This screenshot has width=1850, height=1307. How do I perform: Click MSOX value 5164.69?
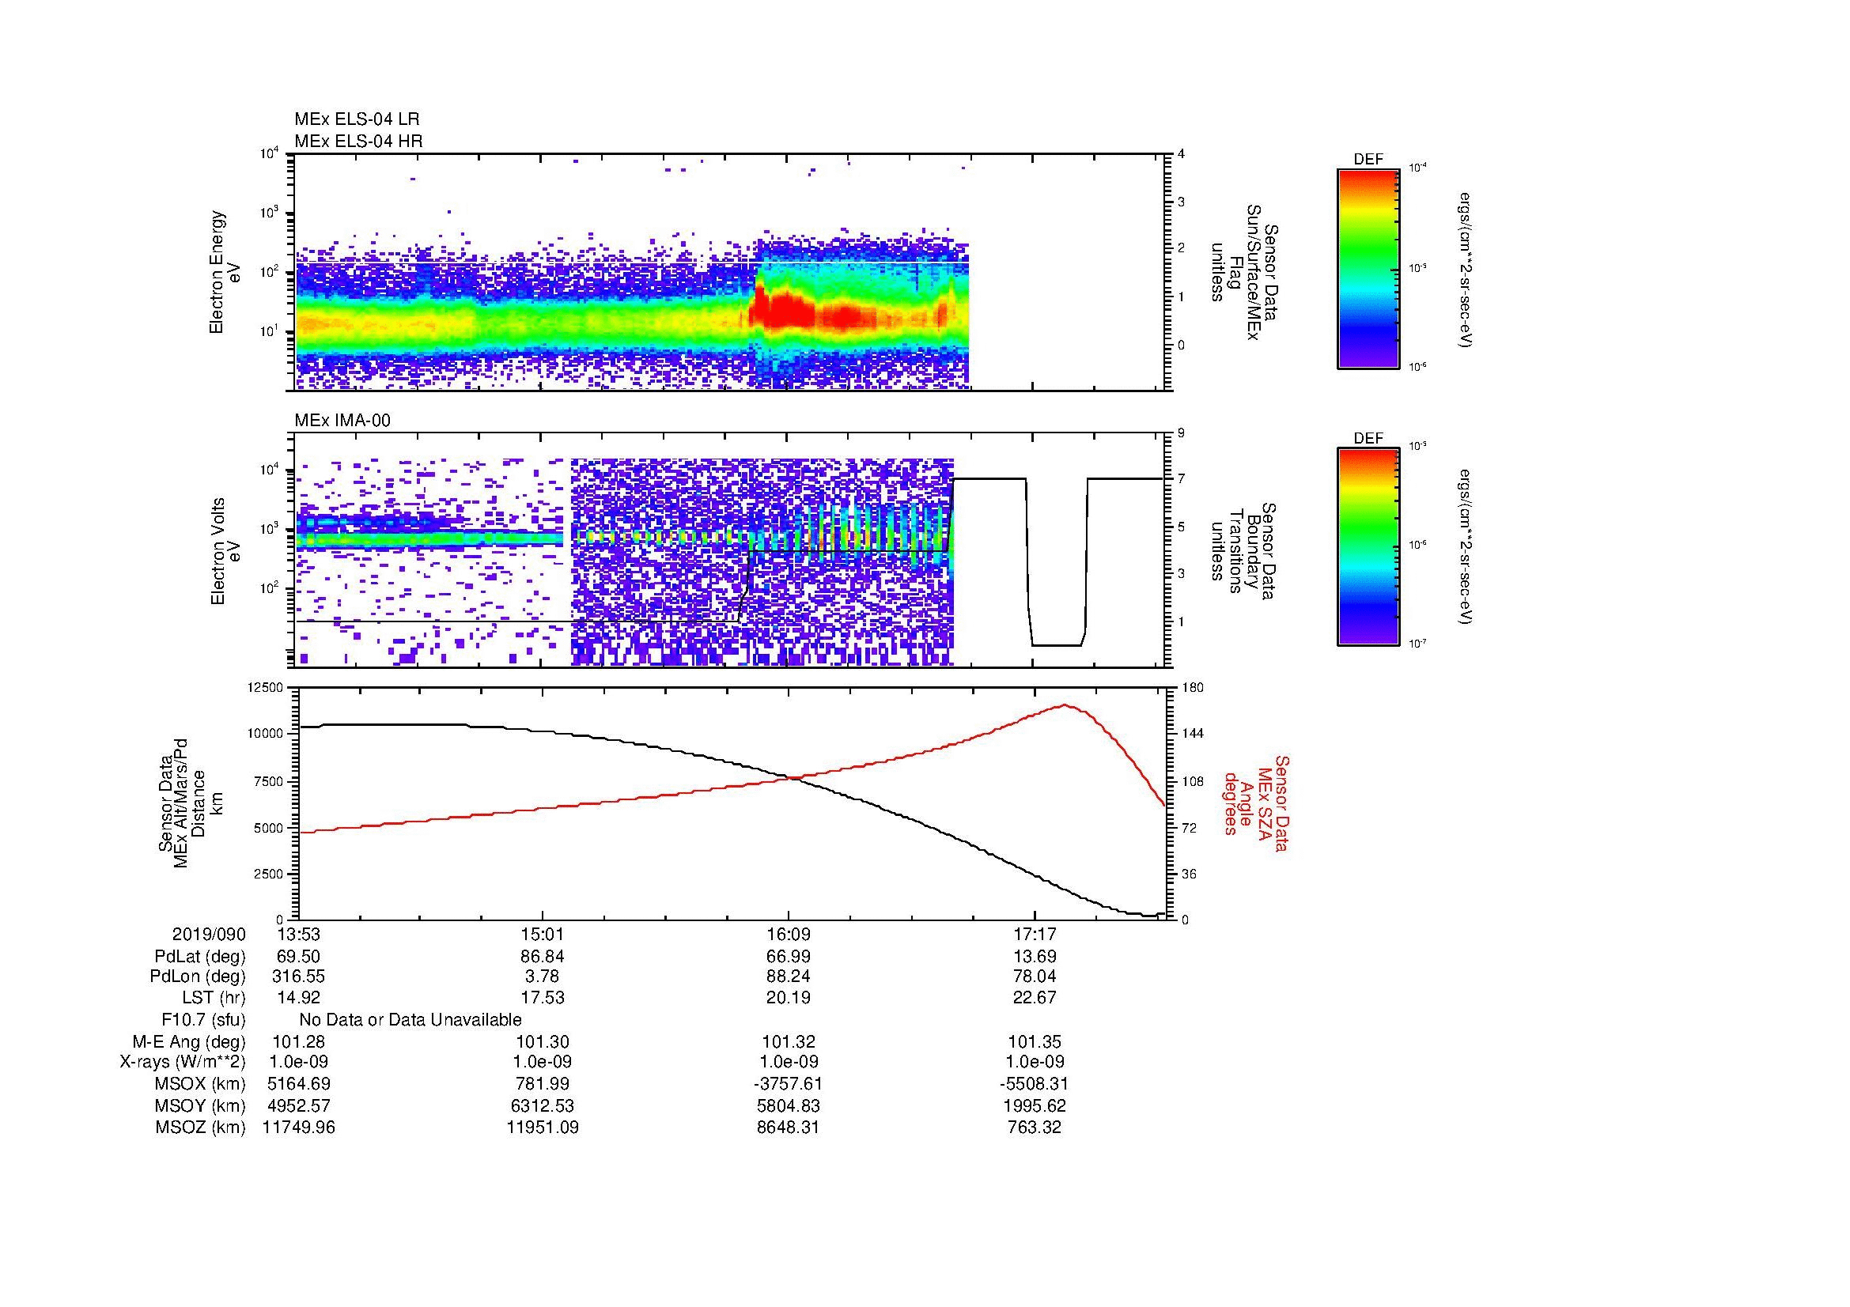coord(299,1084)
